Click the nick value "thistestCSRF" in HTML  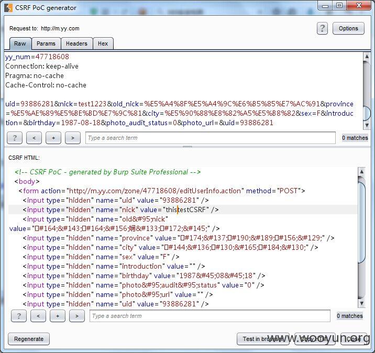[186, 209]
